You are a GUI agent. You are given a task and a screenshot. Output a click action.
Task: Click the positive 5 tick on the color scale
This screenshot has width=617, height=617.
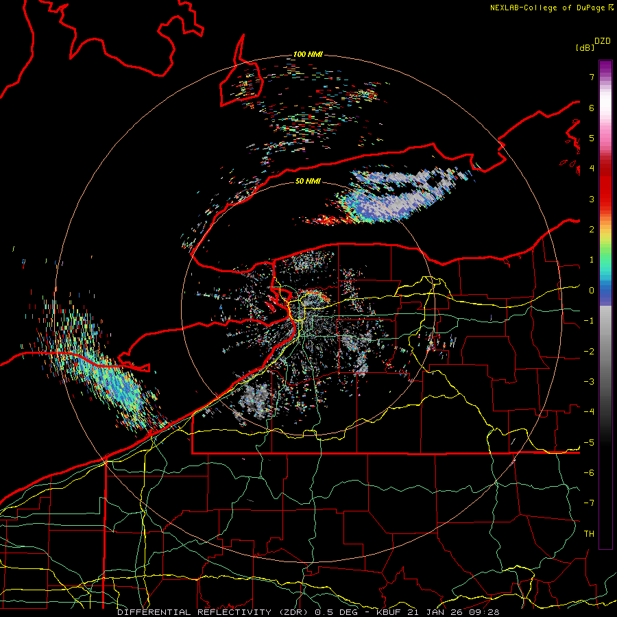(592, 138)
